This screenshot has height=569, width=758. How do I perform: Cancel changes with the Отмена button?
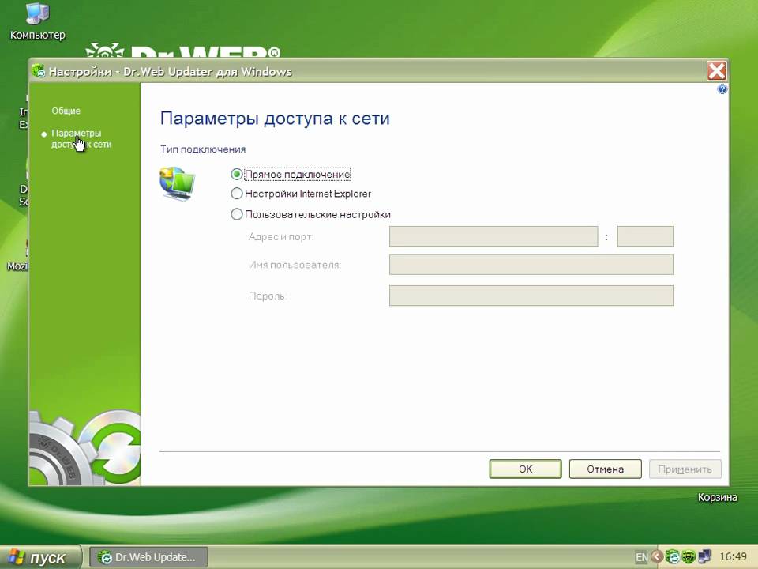pos(606,469)
